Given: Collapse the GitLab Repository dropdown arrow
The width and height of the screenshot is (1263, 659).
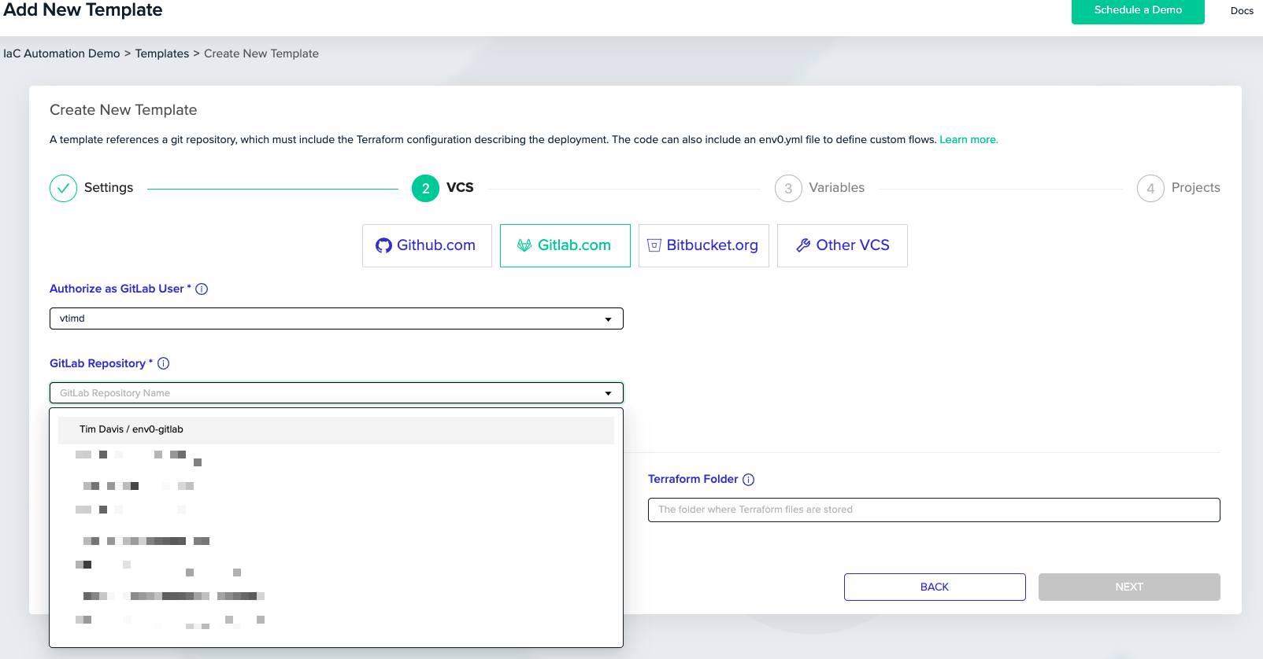Looking at the screenshot, I should coord(608,393).
